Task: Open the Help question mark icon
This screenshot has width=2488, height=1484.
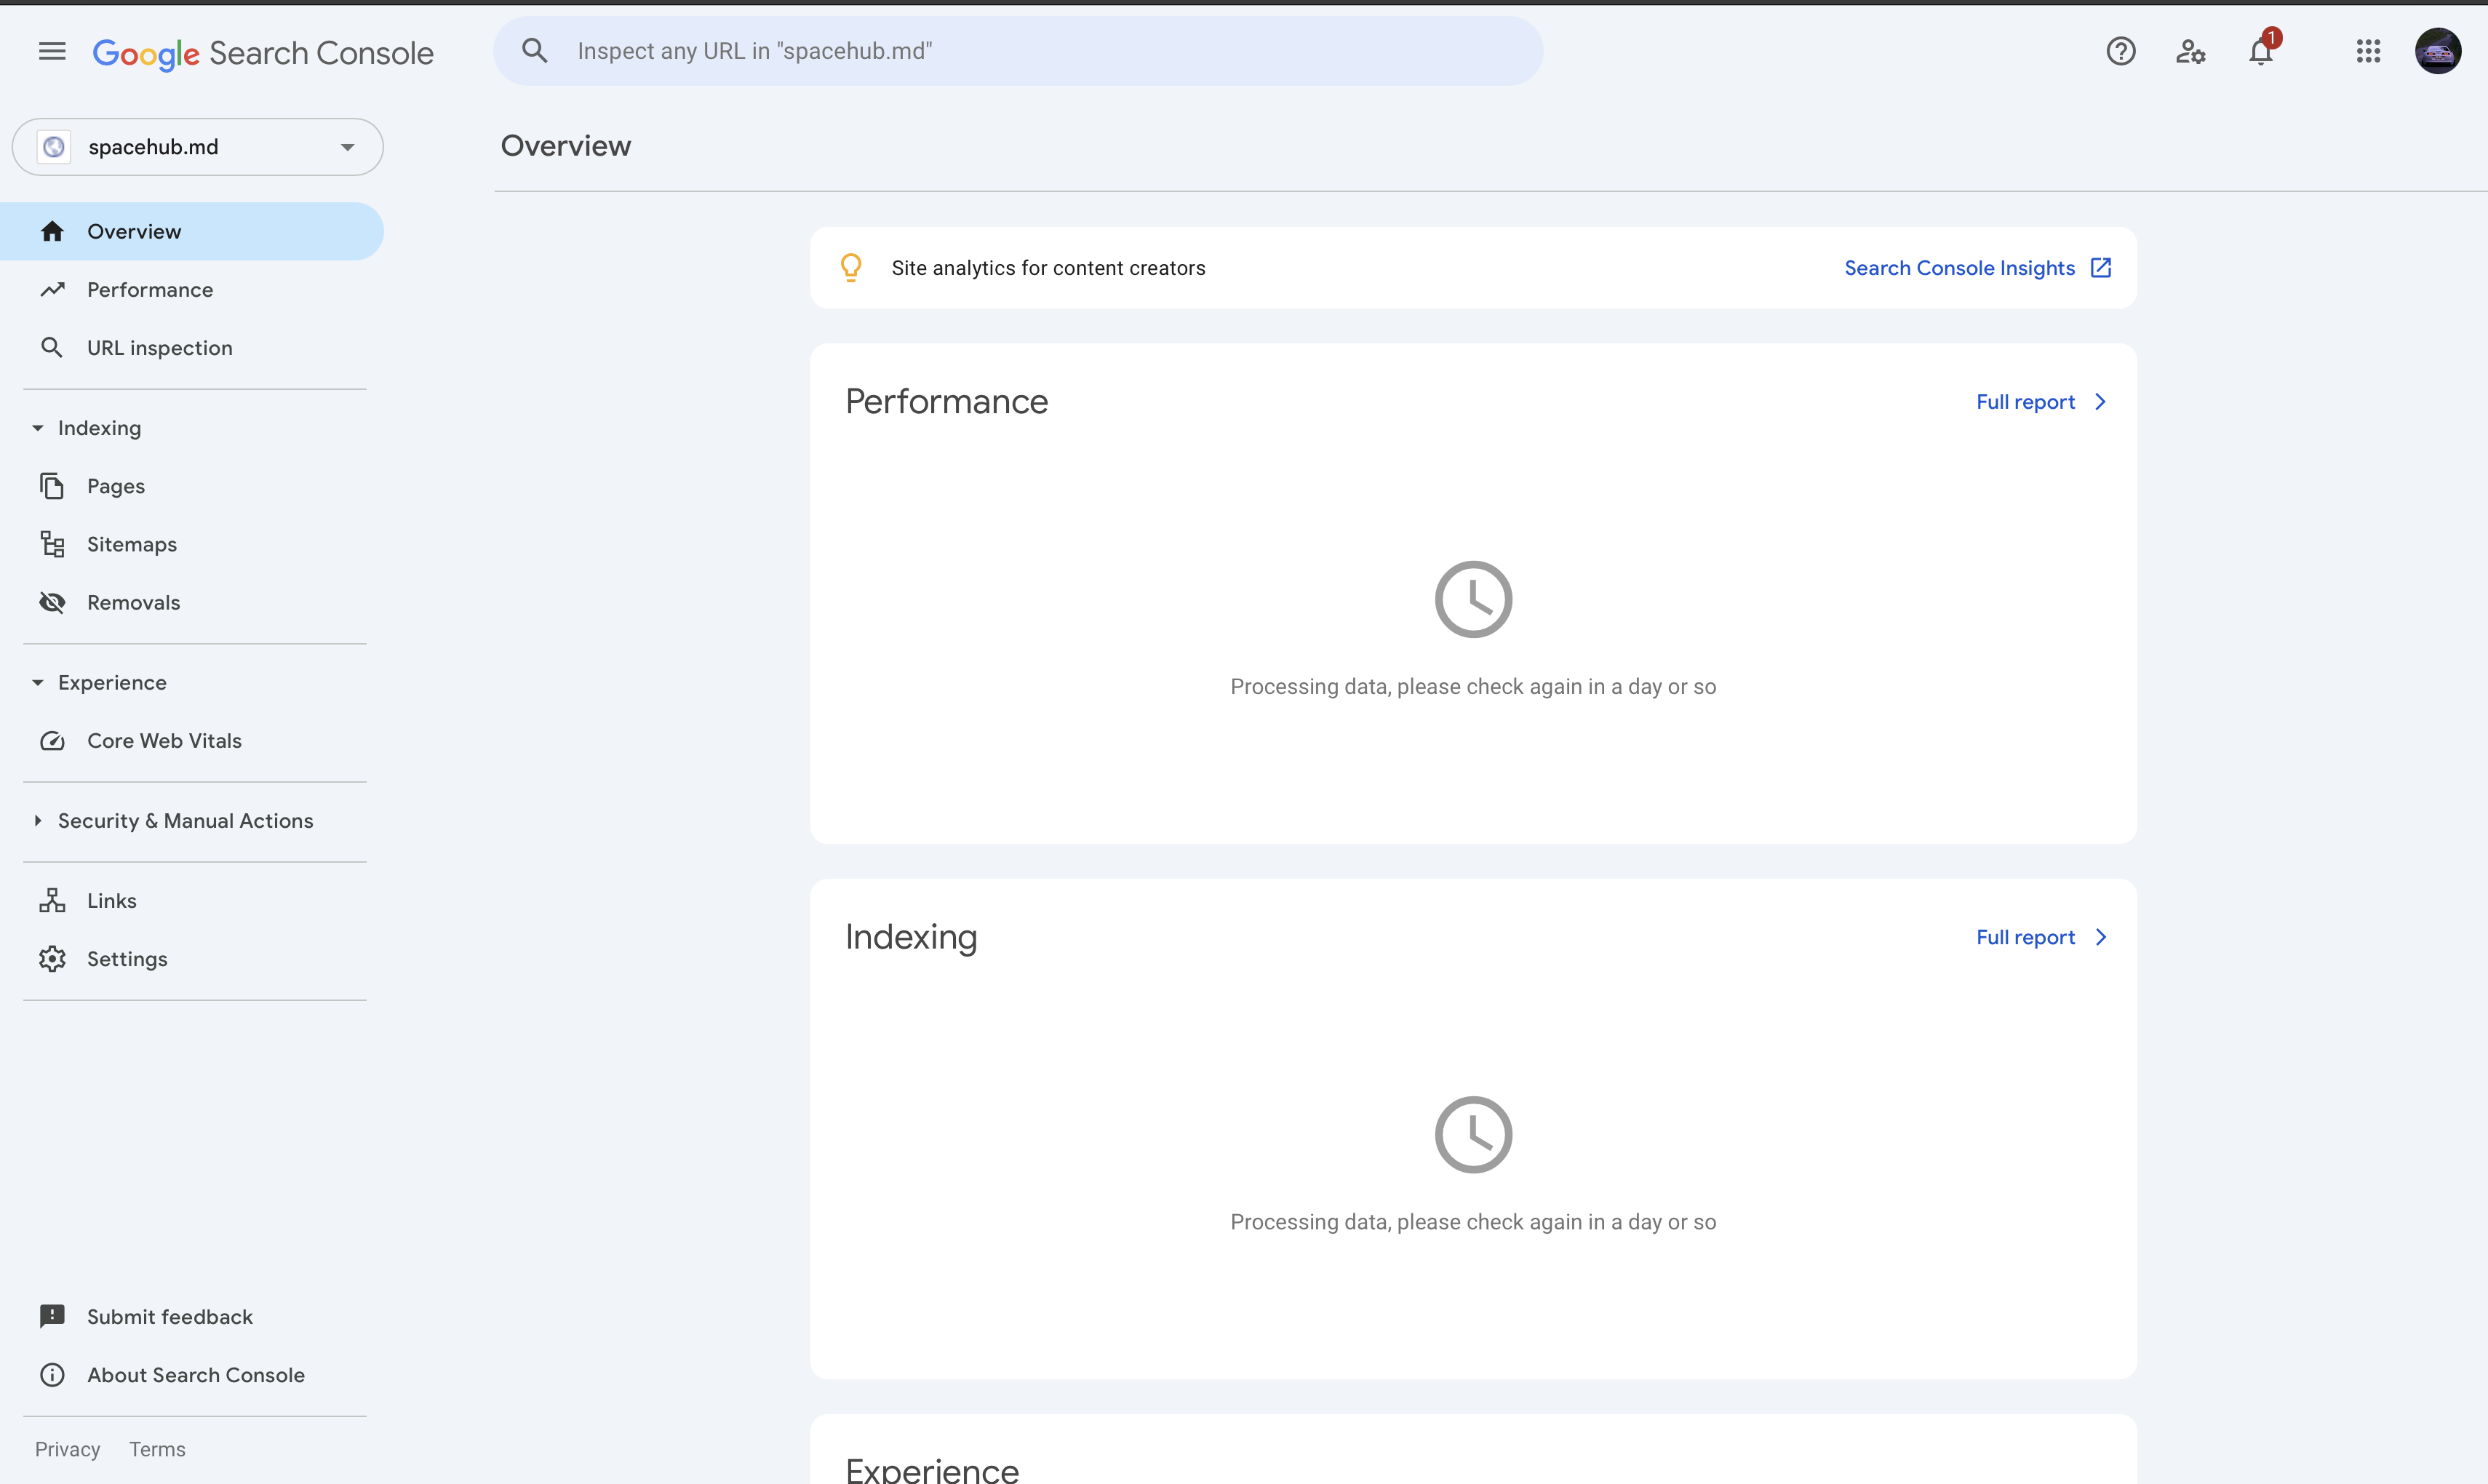Action: click(x=2121, y=51)
